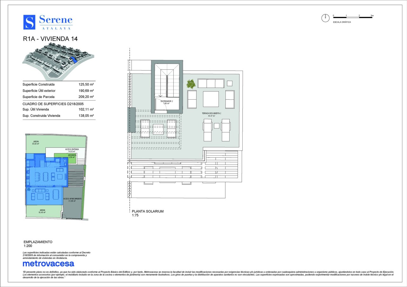Click the 'TERRAZA DESCUBIERTA 2' area label
407x287 pixels.
click(211, 114)
